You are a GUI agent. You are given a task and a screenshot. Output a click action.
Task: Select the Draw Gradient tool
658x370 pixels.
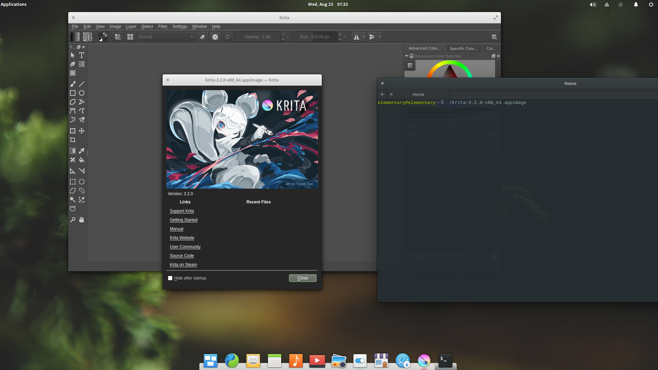pyautogui.click(x=73, y=151)
